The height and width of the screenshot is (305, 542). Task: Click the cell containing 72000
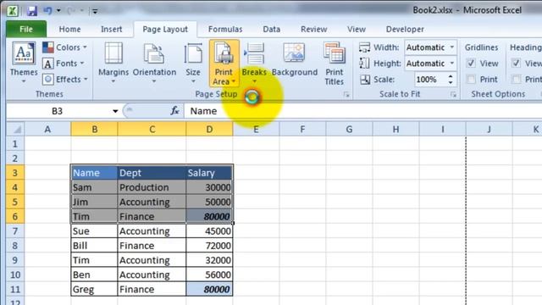[209, 246]
